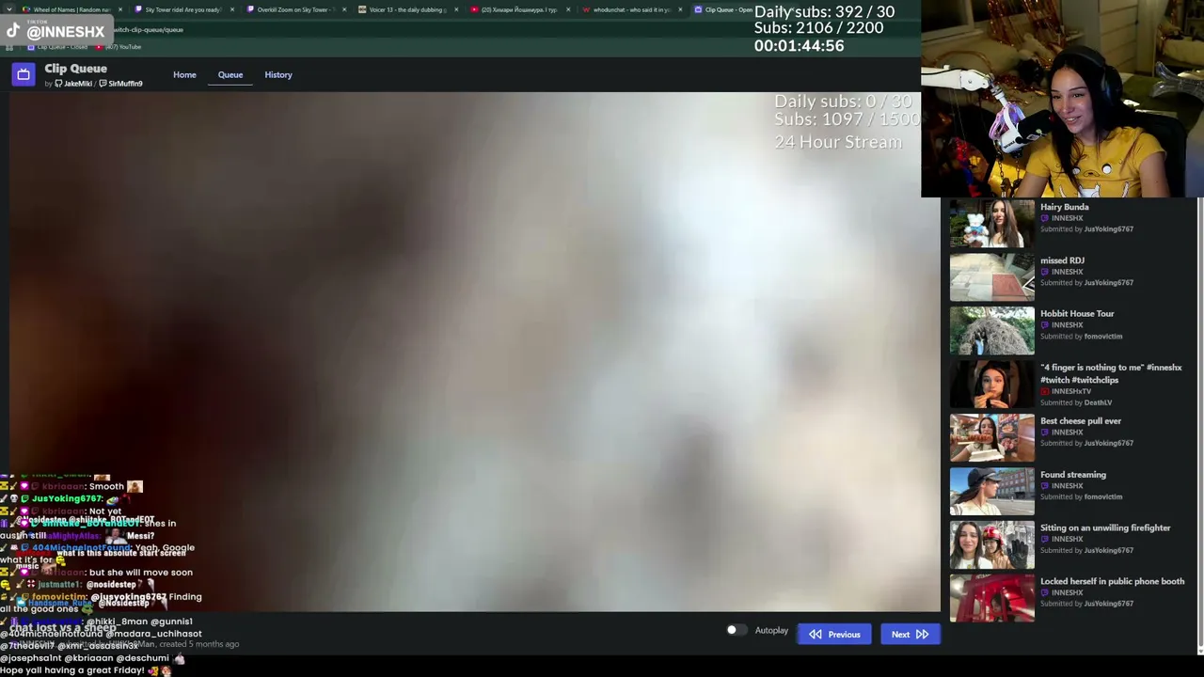Open the Found streaming clip thumbnail
The height and width of the screenshot is (677, 1204).
click(x=991, y=492)
